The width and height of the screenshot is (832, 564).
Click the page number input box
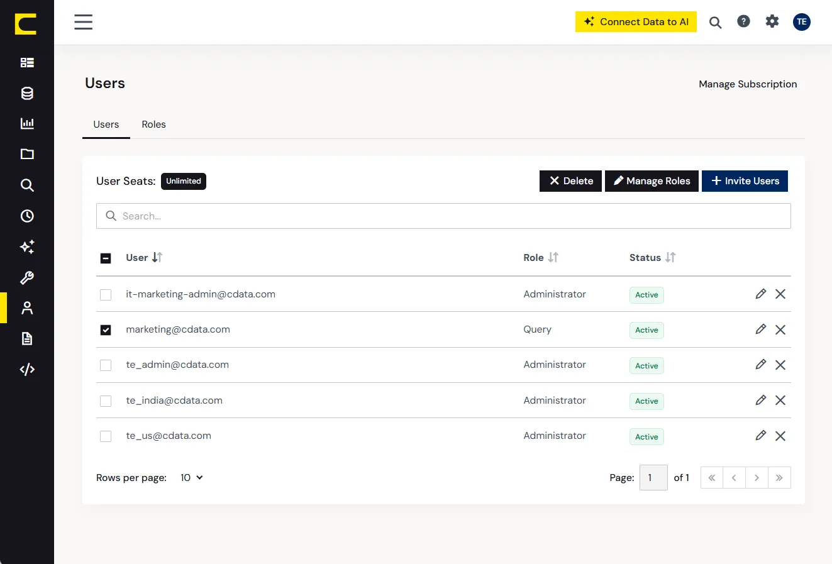[653, 478]
